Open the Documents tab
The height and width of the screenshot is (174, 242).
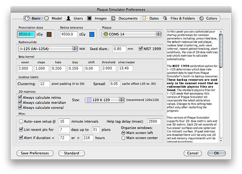coord(125,19)
